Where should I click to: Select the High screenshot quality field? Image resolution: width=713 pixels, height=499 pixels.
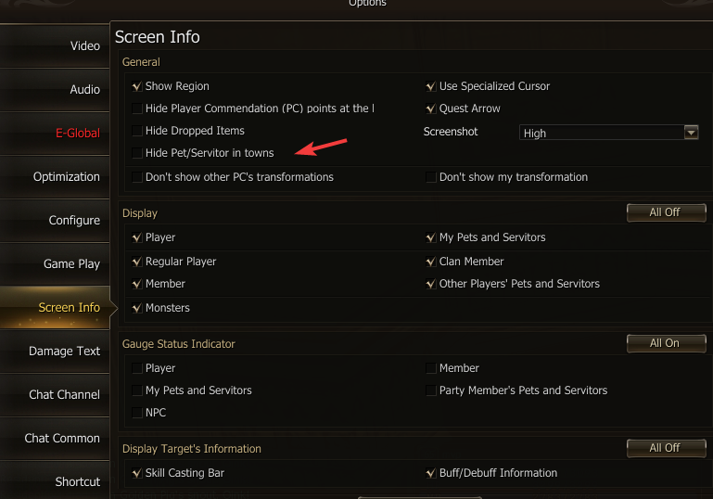click(x=601, y=133)
